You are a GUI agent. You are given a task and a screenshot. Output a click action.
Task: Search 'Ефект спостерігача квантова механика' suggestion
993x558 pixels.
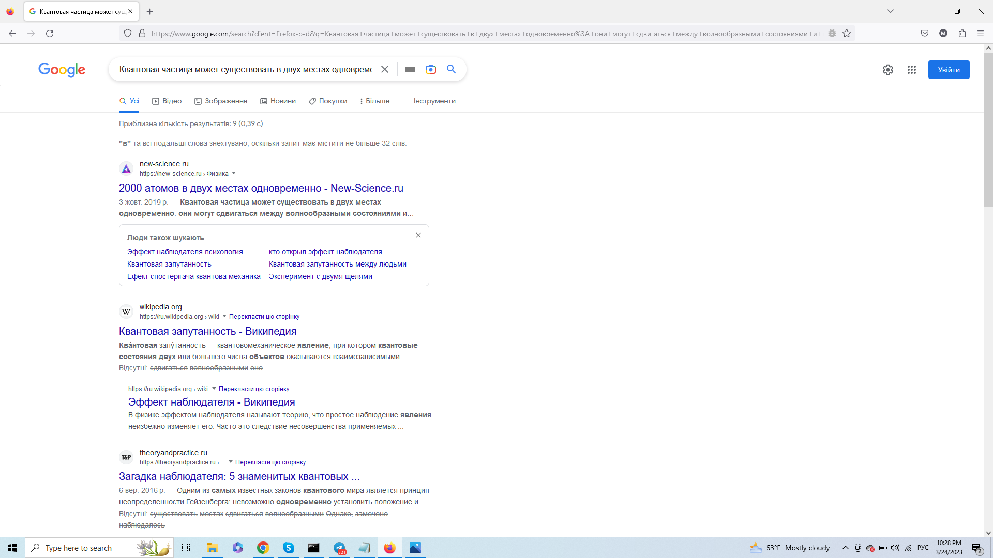click(194, 276)
